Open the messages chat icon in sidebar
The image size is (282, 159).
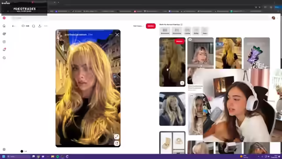click(x=4, y=58)
